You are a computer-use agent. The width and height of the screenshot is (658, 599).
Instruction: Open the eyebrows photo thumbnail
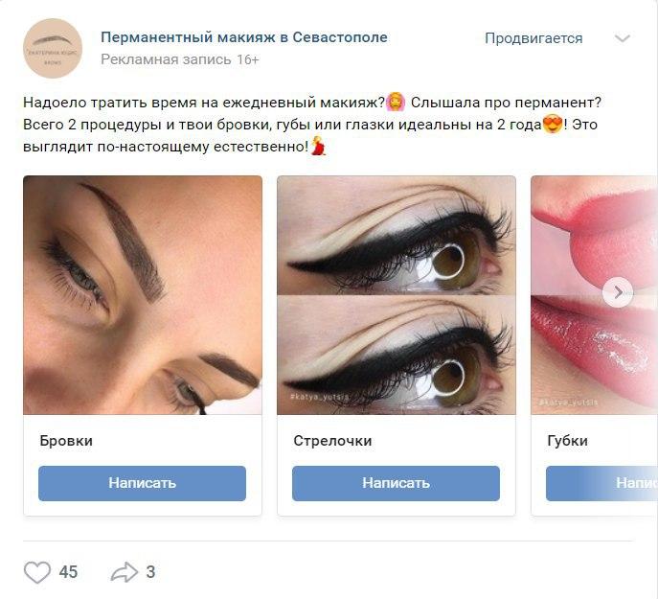[143, 295]
